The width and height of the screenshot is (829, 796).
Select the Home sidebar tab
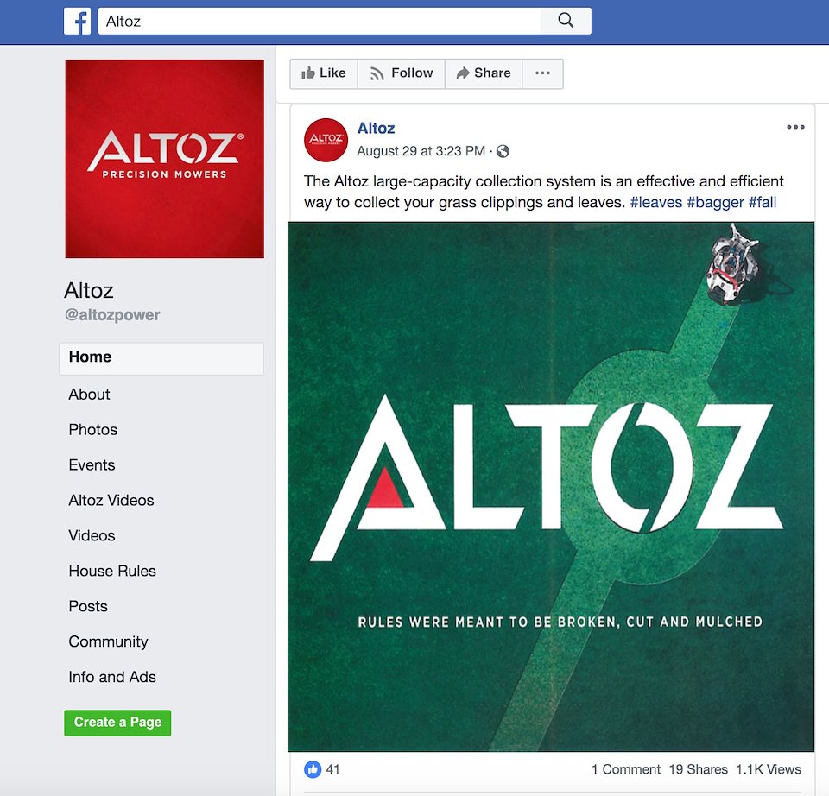[x=161, y=357]
